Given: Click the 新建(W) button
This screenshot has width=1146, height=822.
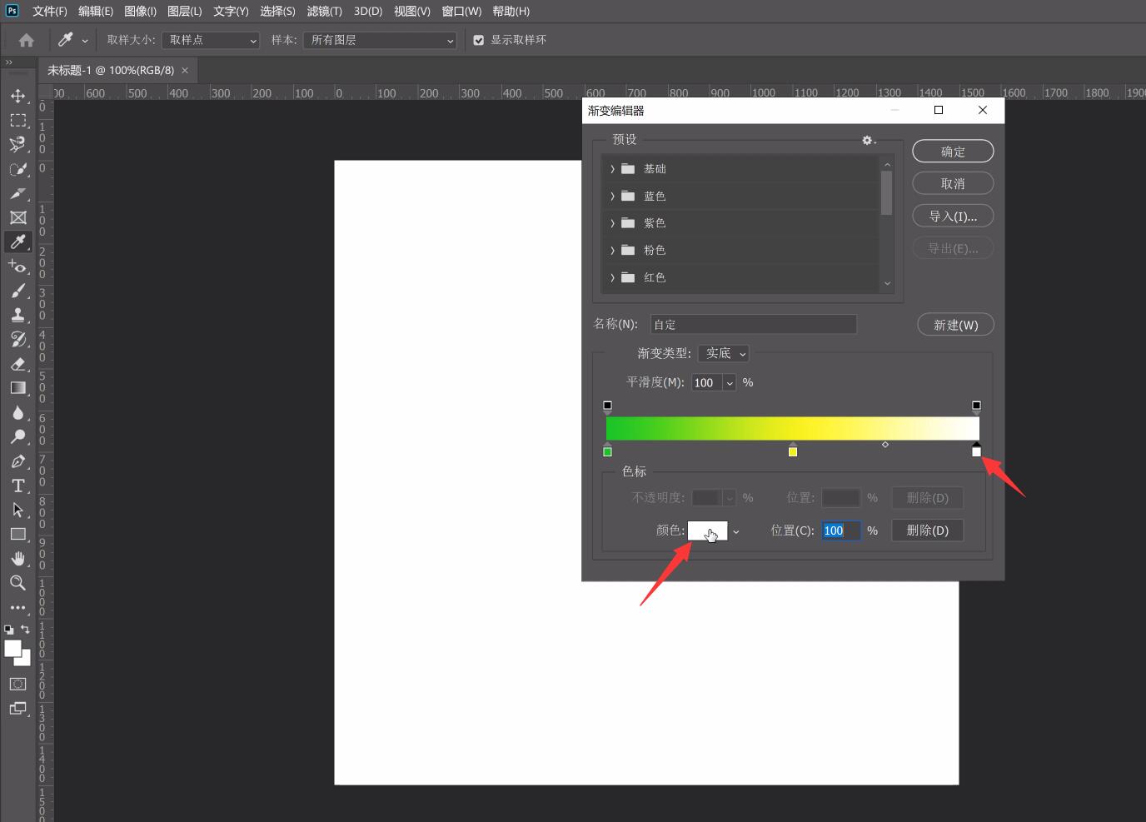Looking at the screenshot, I should (x=955, y=325).
